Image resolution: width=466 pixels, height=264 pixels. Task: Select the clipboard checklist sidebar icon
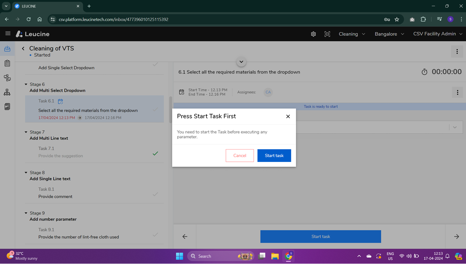tap(7, 63)
